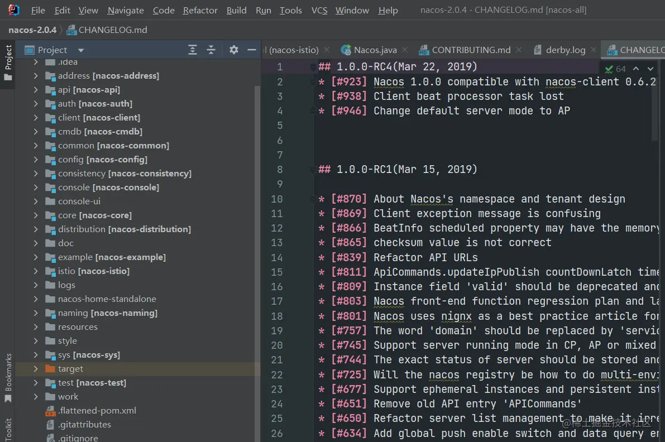This screenshot has height=442, width=665.
Task: Select test [nacos-test] module icon
Action: point(50,383)
